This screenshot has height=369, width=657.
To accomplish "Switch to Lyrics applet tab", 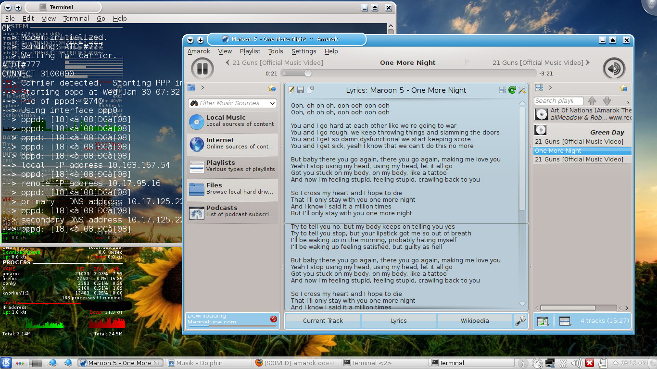I will pyautogui.click(x=399, y=320).
